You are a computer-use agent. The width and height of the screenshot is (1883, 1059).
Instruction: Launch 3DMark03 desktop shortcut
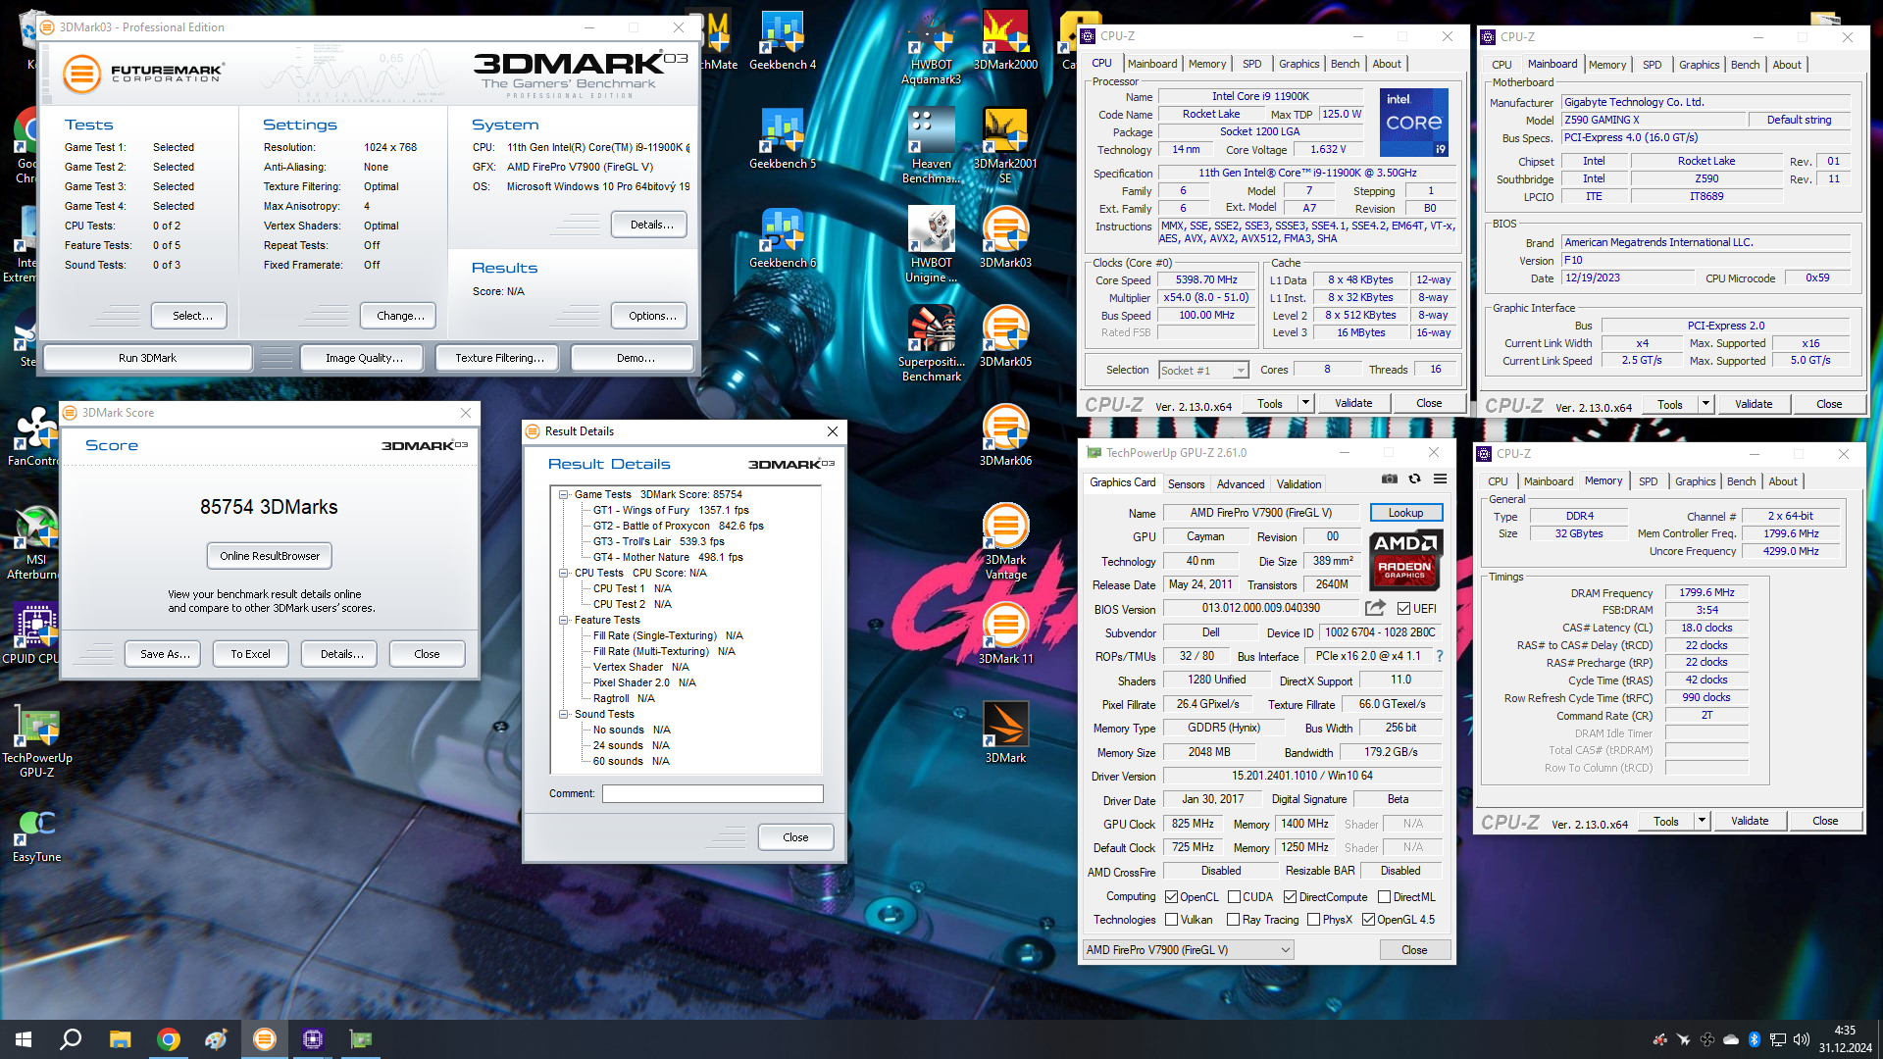click(1005, 239)
